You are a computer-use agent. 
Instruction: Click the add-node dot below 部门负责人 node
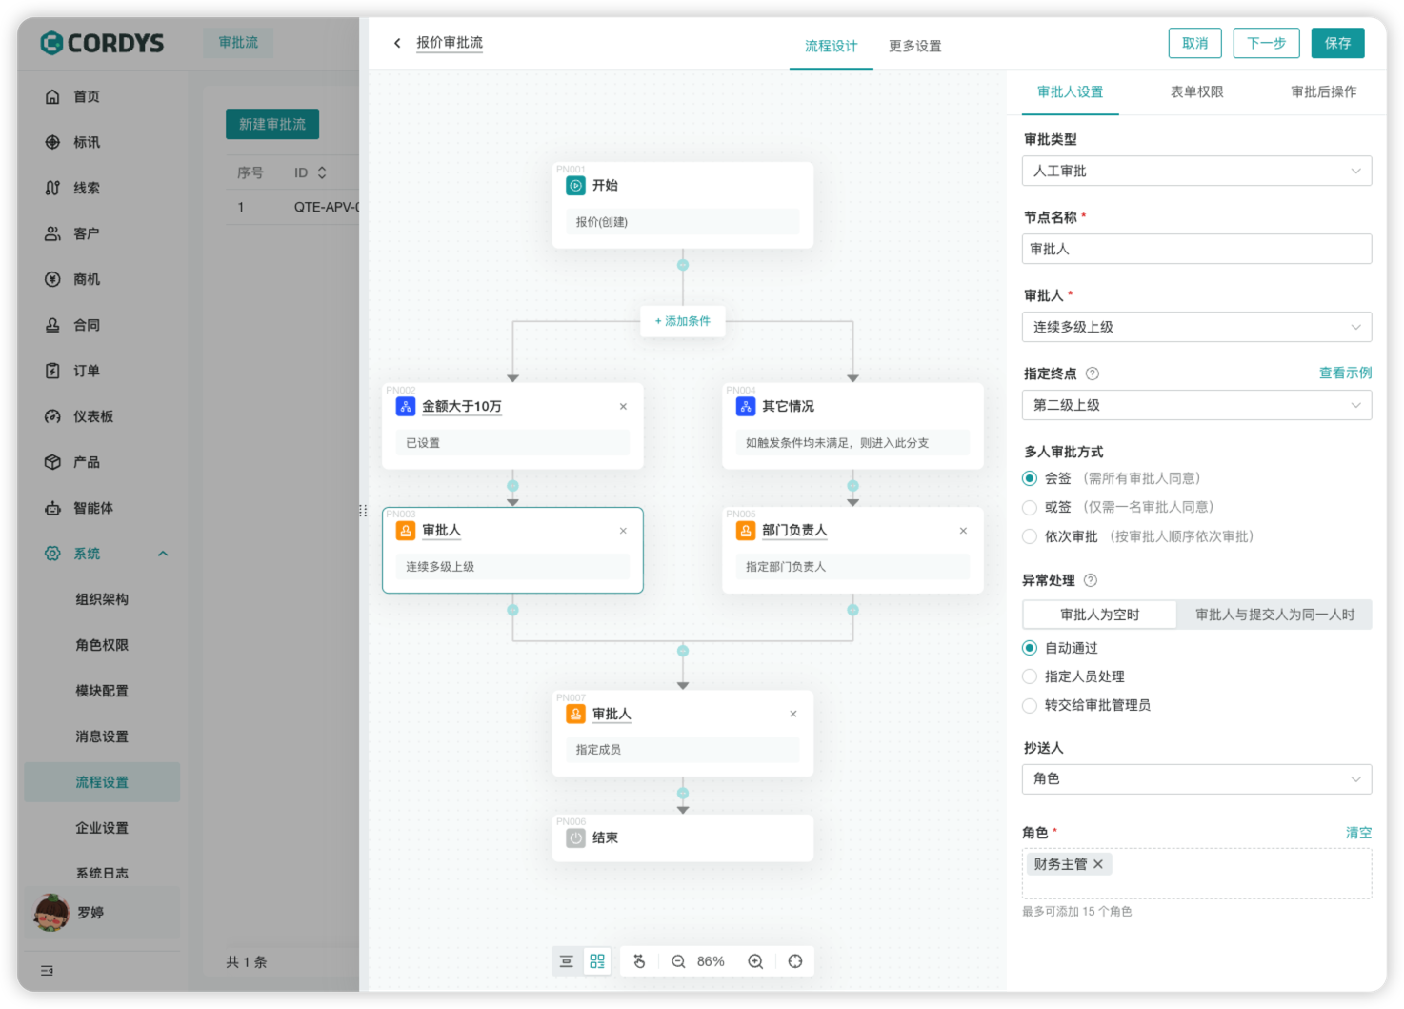pos(852,610)
